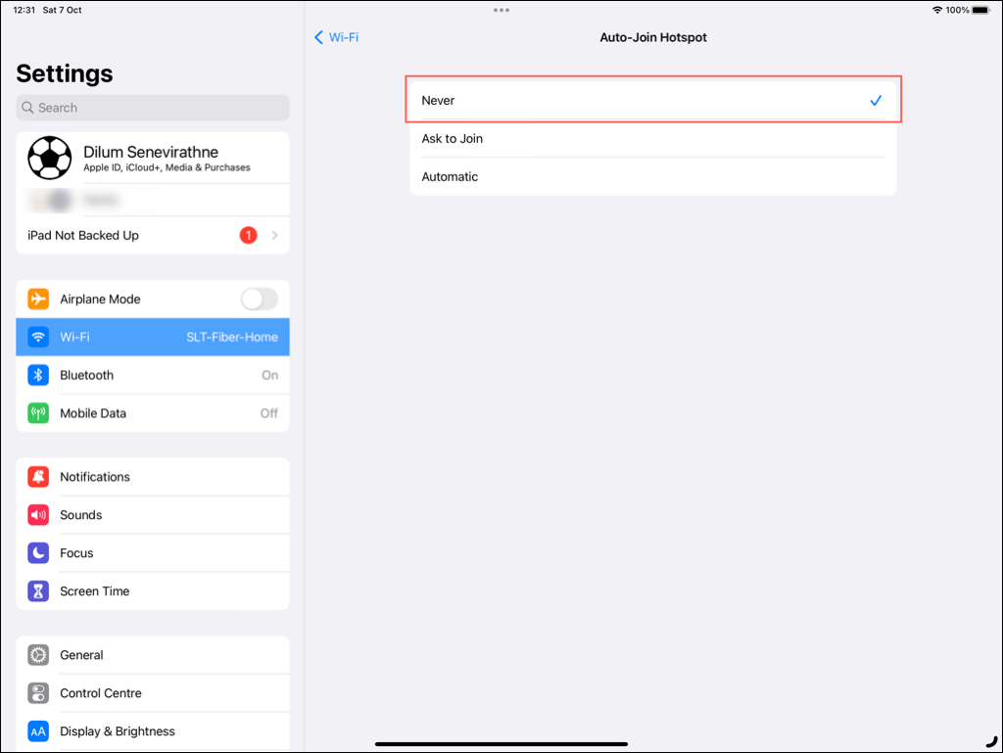Select the Never option
The width and height of the screenshot is (1003, 753).
652,100
